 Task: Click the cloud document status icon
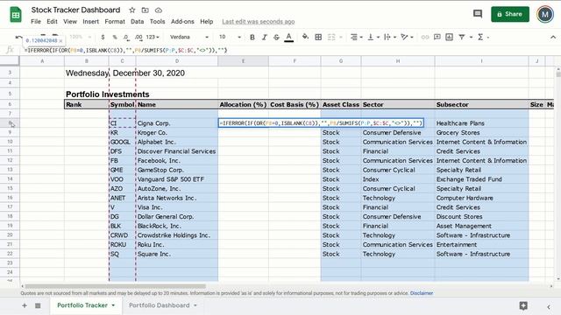tap(159, 10)
